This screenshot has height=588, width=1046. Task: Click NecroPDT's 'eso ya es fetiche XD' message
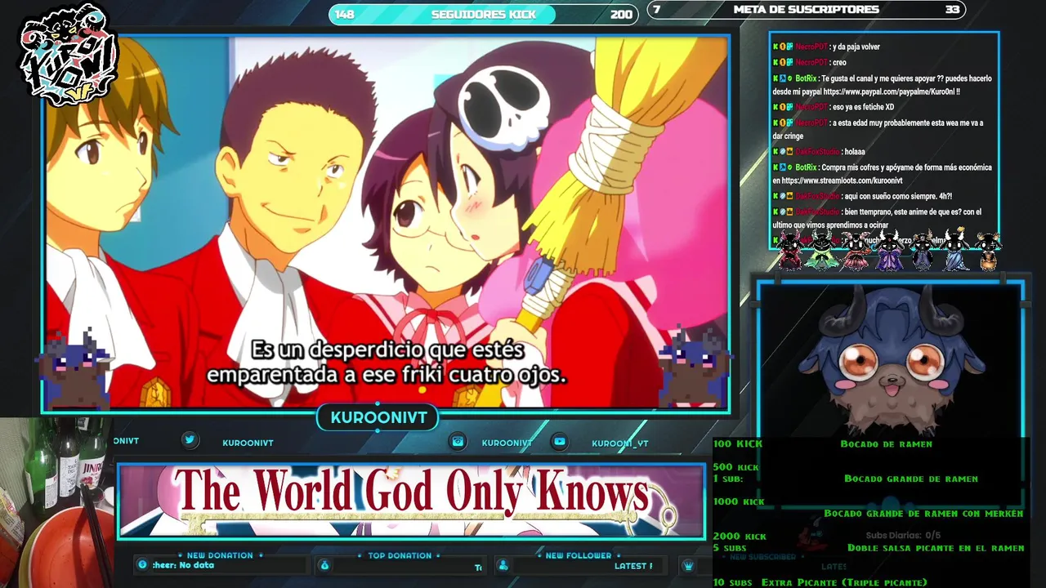click(834, 107)
